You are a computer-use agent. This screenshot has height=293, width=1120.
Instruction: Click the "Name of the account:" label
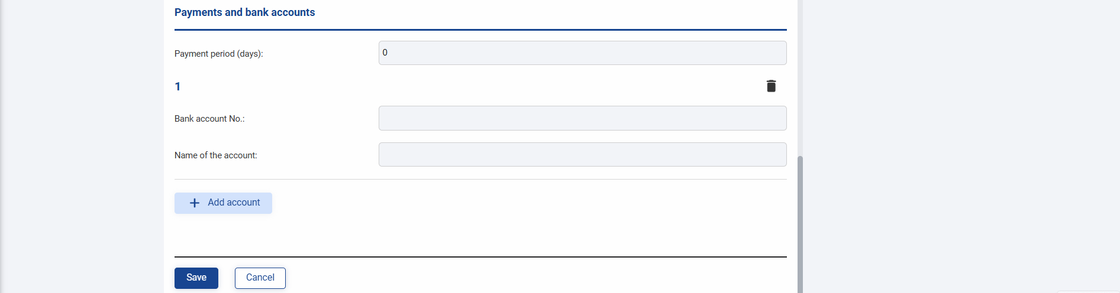click(x=216, y=155)
